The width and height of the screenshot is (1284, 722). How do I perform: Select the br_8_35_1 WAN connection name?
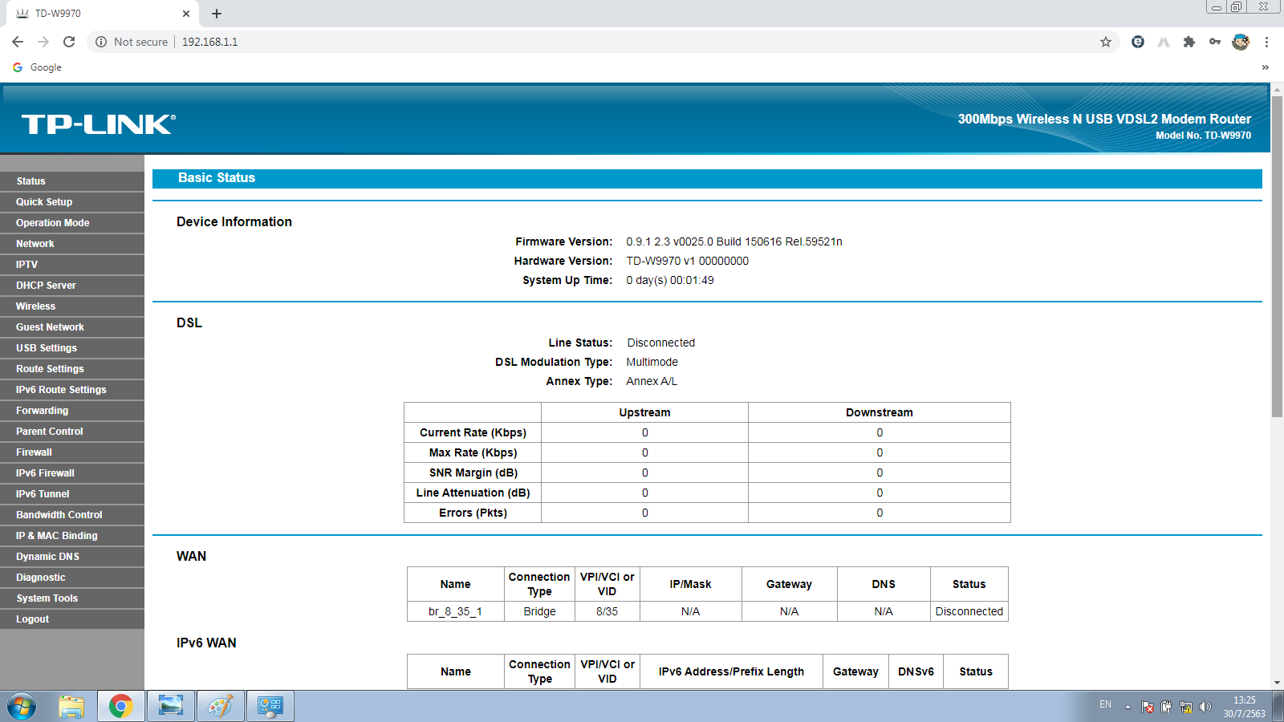click(x=455, y=611)
